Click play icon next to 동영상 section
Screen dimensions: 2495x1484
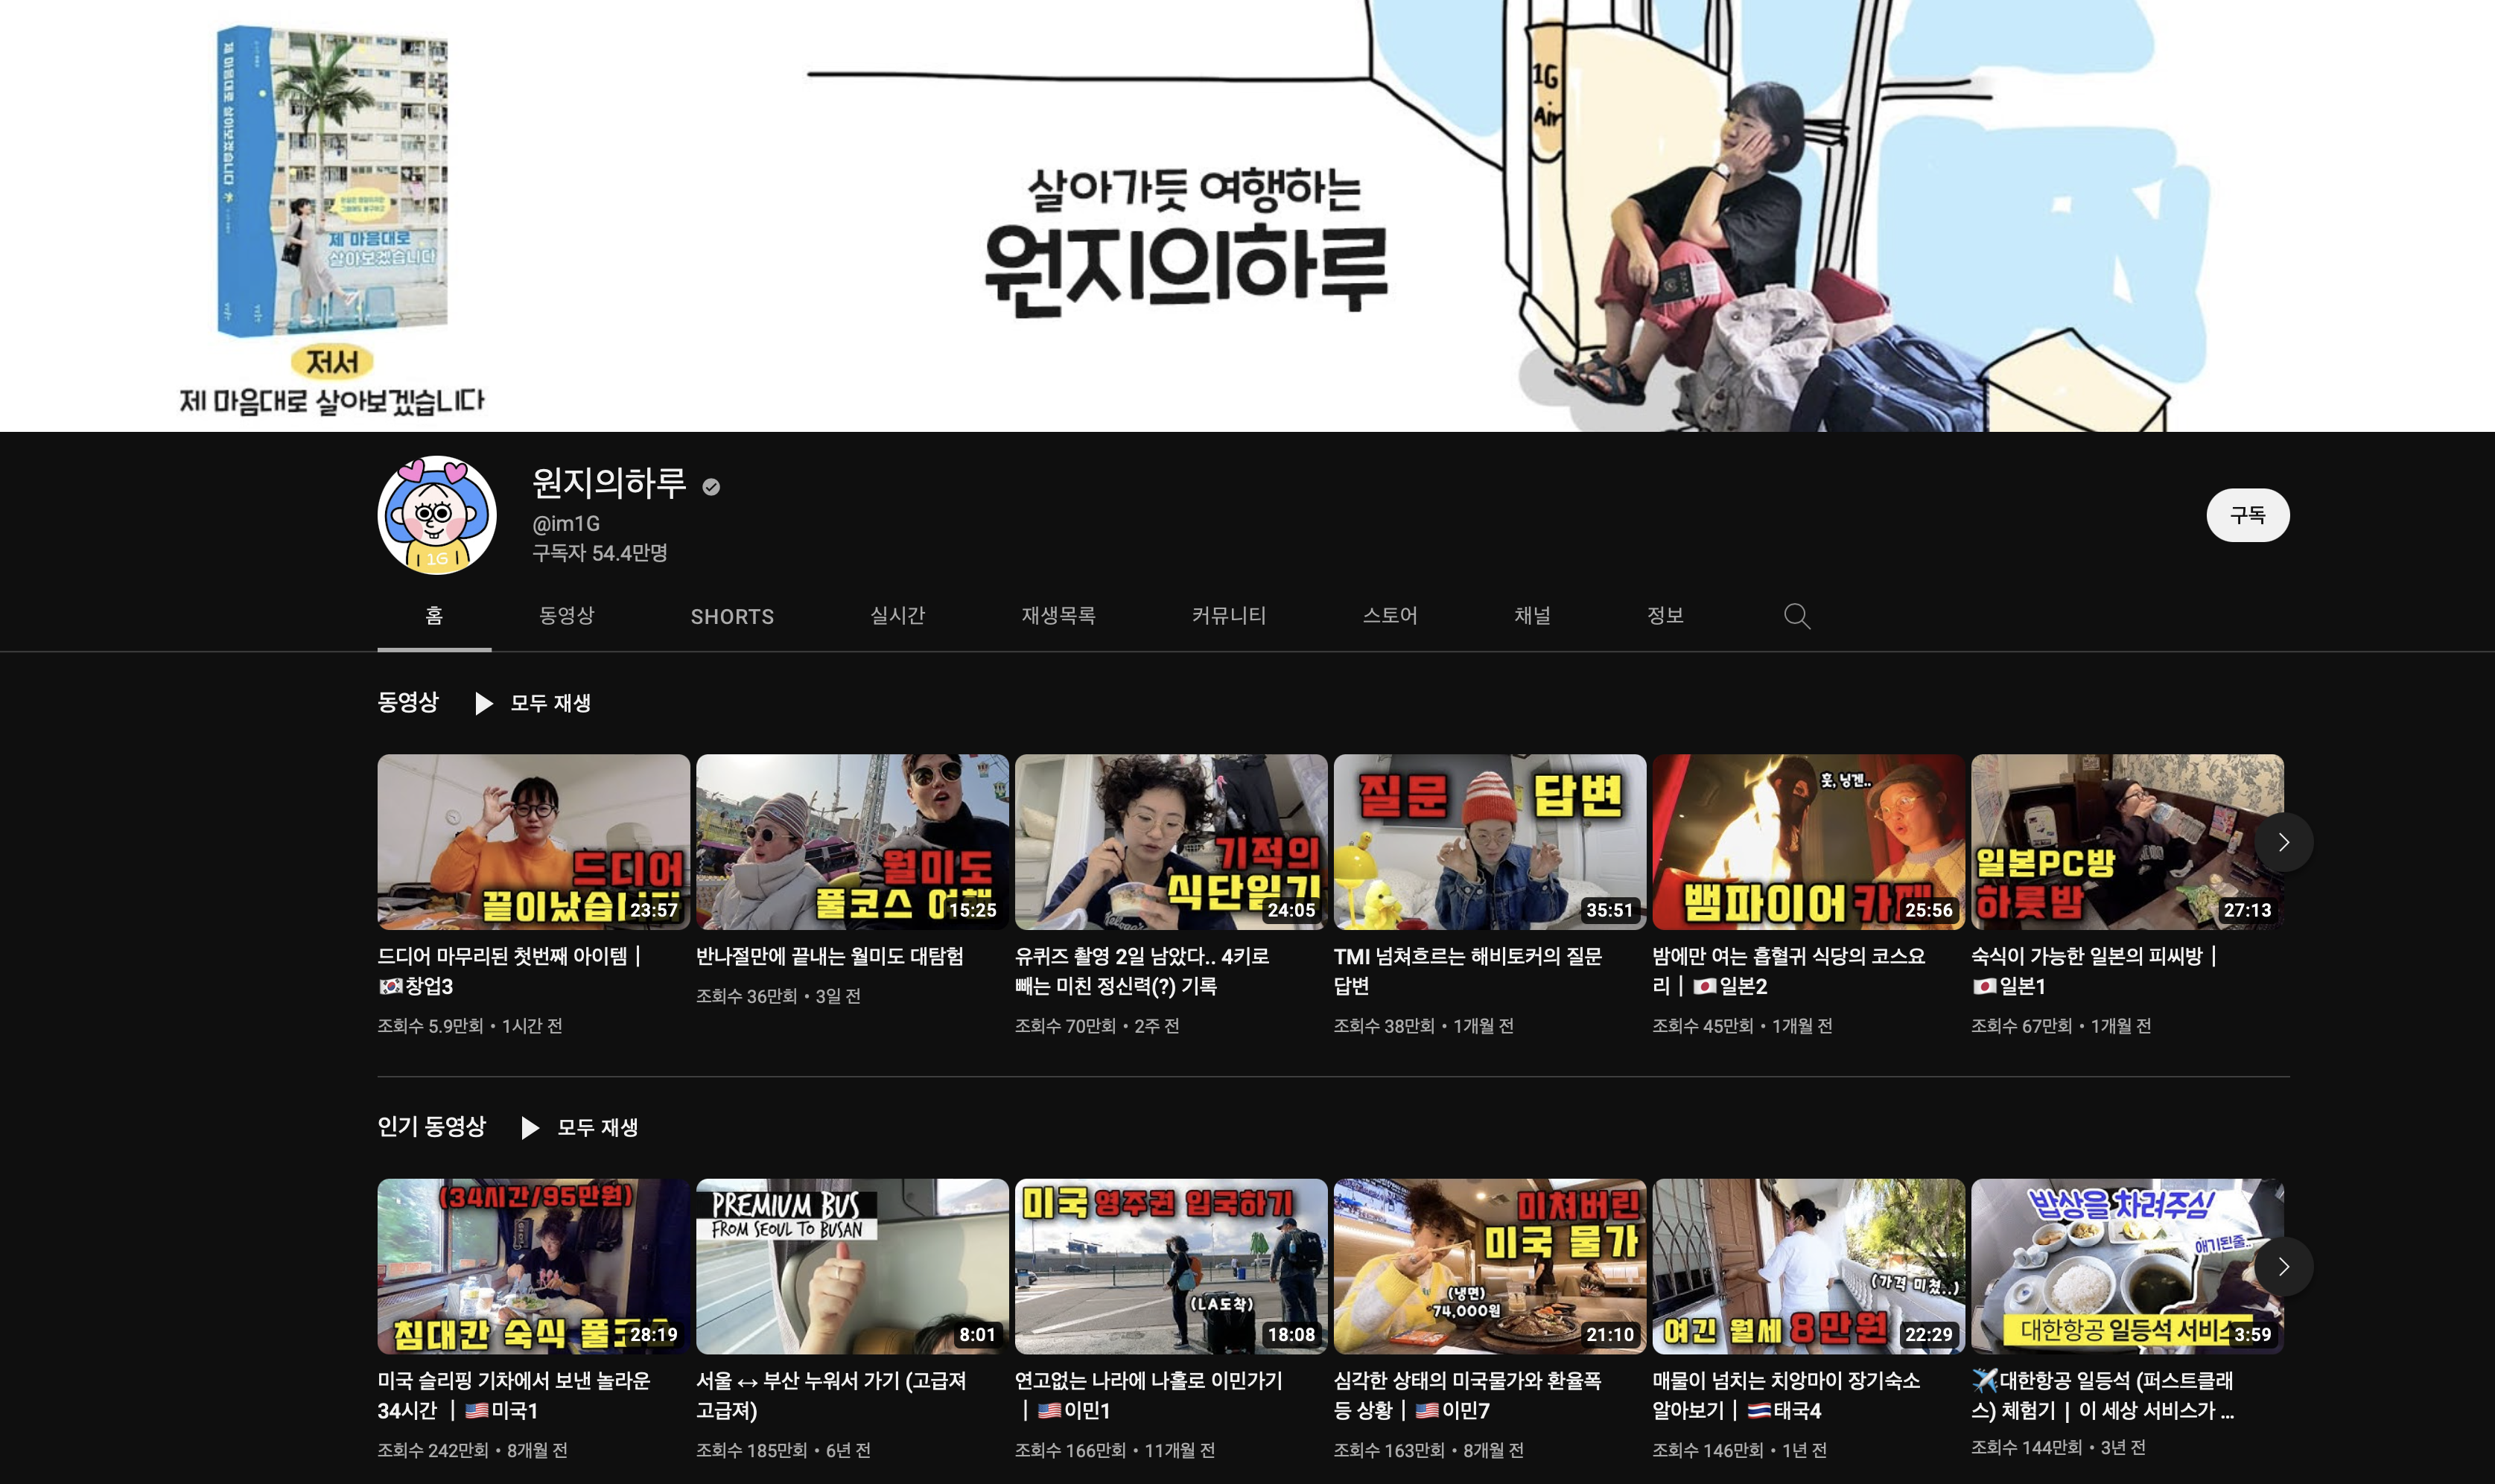point(484,703)
